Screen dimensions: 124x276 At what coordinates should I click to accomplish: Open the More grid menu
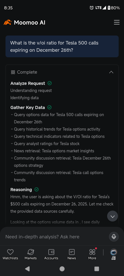[x=92, y=254]
